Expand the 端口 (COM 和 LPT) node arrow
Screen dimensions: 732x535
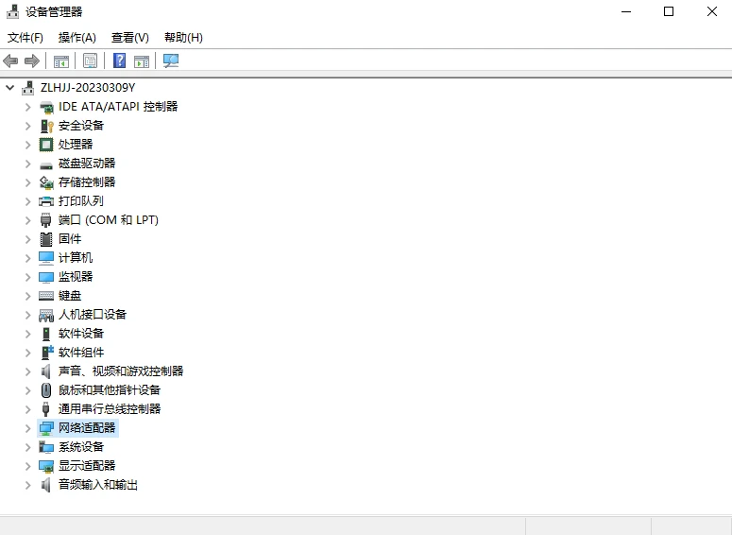click(x=28, y=220)
